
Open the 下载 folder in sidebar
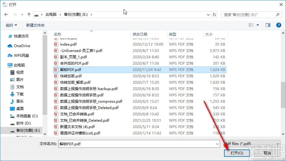tap(17, 94)
